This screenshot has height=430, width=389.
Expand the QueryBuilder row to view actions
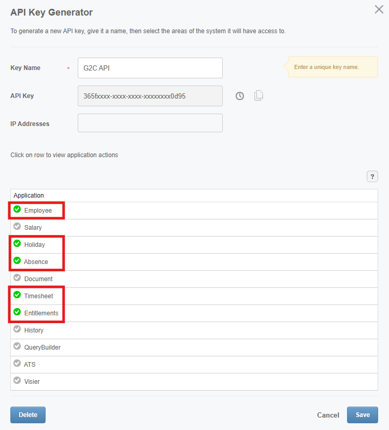click(x=194, y=348)
